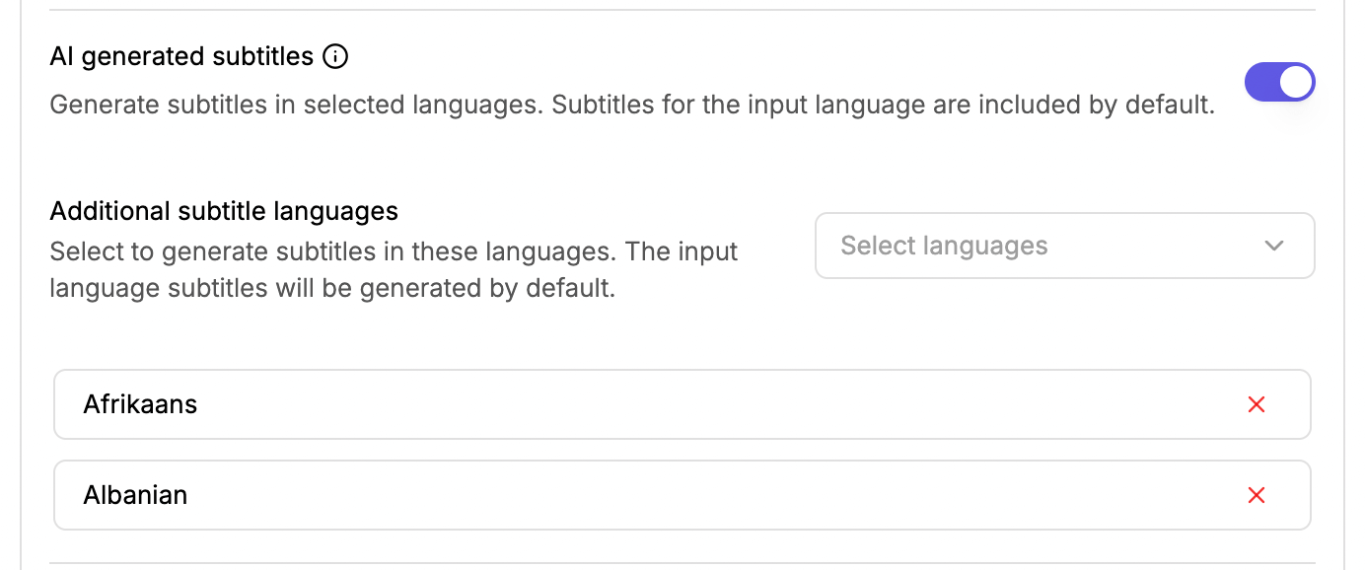Select the Afrikaans language entry
Viewport: 1365px width, 570px height.
point(682,404)
